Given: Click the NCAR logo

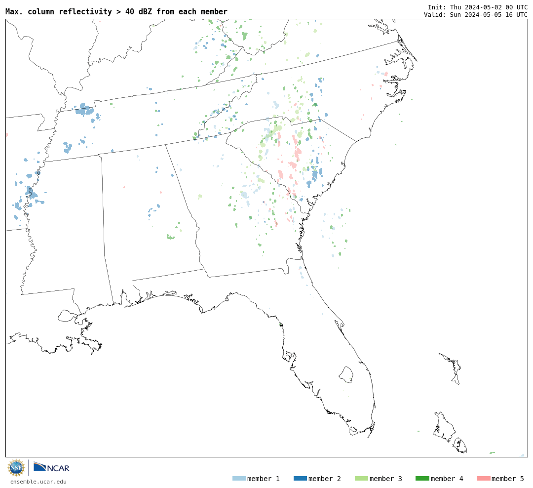Looking at the screenshot, I should coord(51,467).
